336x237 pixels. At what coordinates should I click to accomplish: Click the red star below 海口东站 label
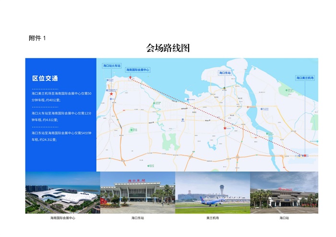[x=225, y=128]
